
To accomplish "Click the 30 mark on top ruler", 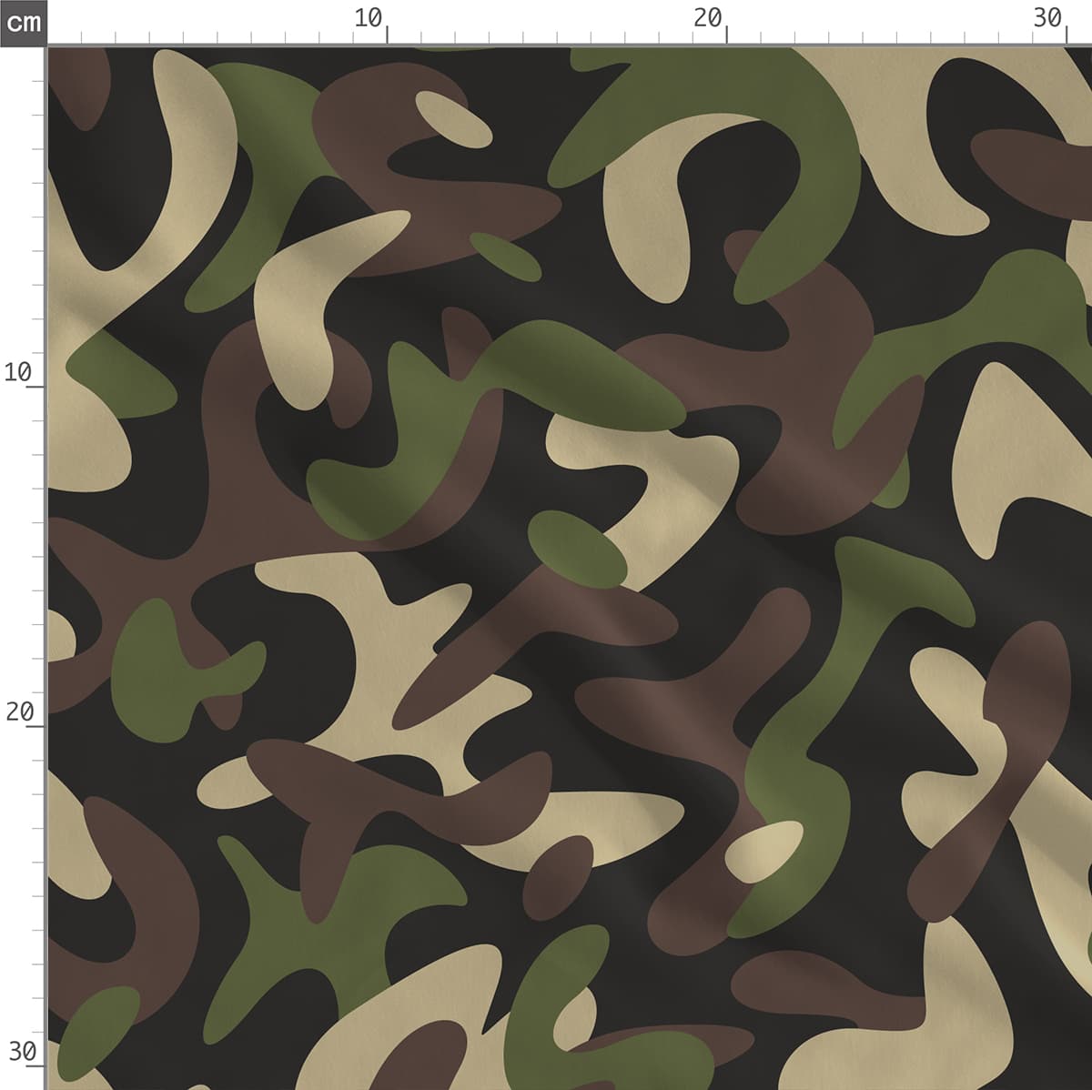I will pyautogui.click(x=1047, y=18).
